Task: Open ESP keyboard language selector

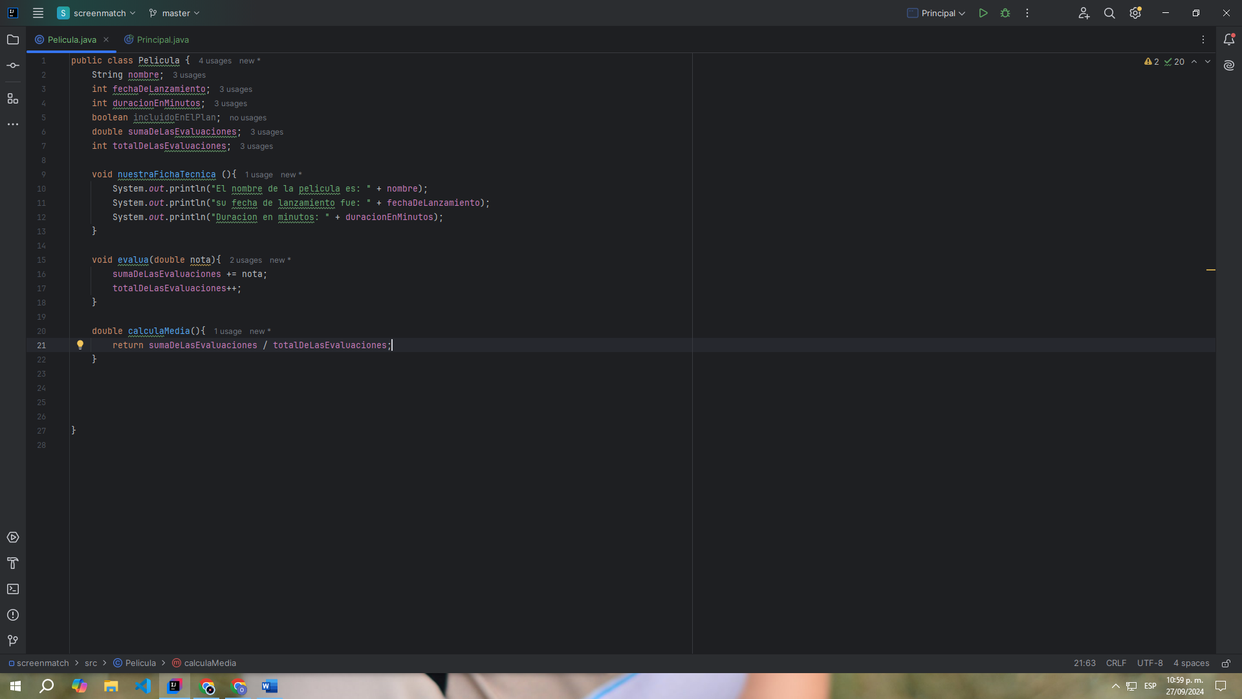Action: pos(1150,686)
